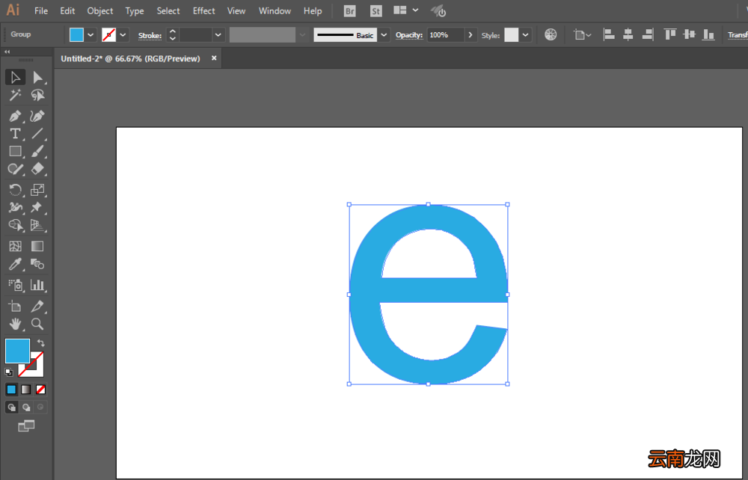Pick the Lasso tool
This screenshot has width=748, height=480.
37,95
